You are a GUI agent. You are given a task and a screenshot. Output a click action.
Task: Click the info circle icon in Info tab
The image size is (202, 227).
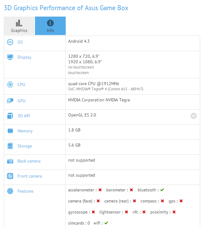[x=50, y=23]
